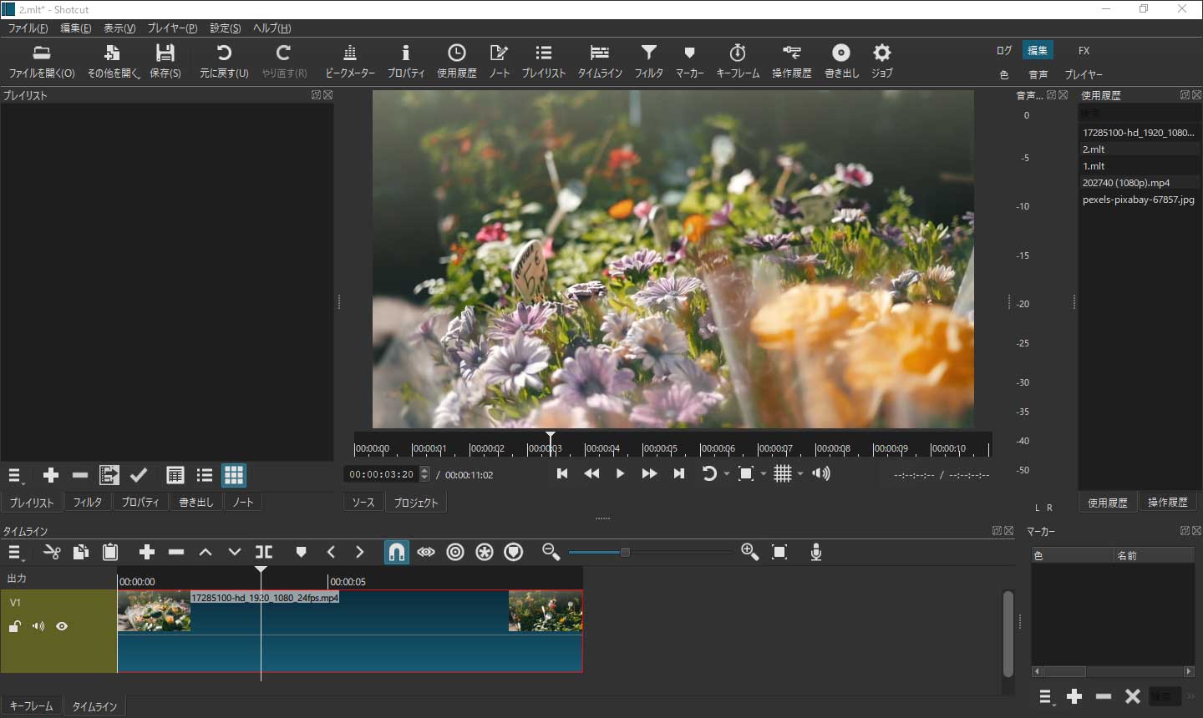
Task: Save project with 保存 icon
Action: coord(165,61)
